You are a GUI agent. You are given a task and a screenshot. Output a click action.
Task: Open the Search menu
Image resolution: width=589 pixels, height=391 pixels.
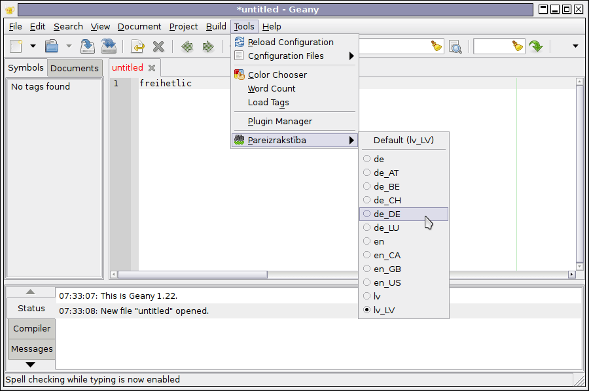click(x=68, y=27)
